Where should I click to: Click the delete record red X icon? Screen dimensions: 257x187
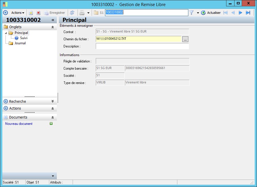pyautogui.click(x=38, y=13)
